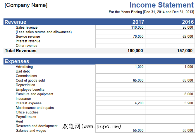Select the Expenses section header
The width and height of the screenshot is (196, 133).
[17, 61]
